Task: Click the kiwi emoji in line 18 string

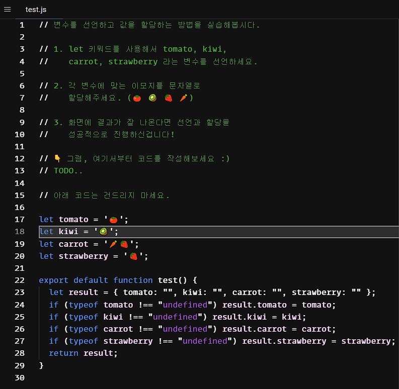Action: click(x=103, y=232)
